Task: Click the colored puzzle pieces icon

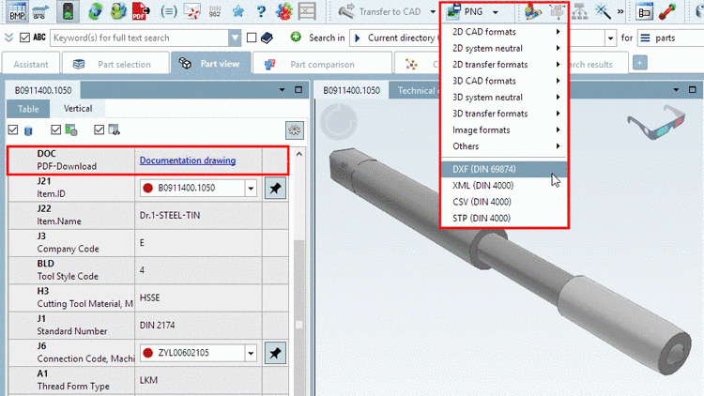Action: 283,11
